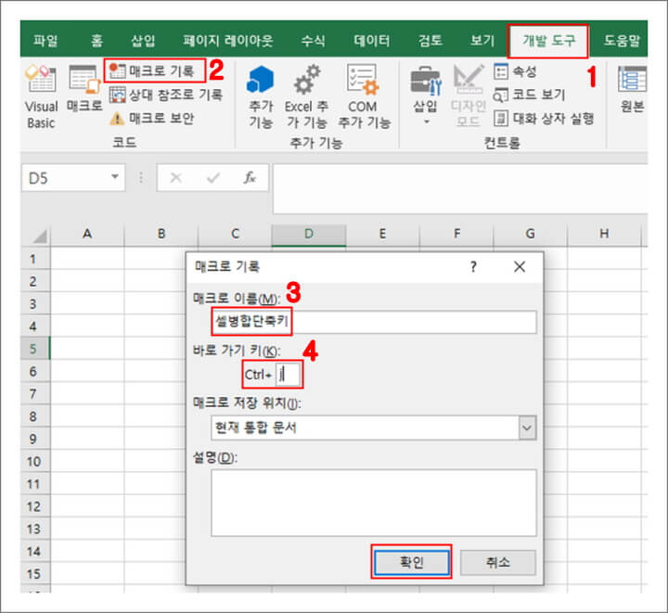Open the fx insert function button
The height and width of the screenshot is (613, 668).
click(250, 177)
